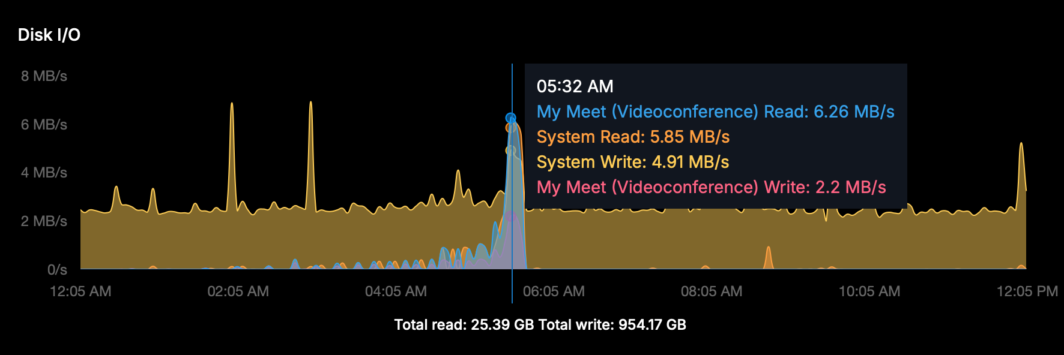Select System Write 4.91 MB/s tooltip line

pyautogui.click(x=632, y=162)
